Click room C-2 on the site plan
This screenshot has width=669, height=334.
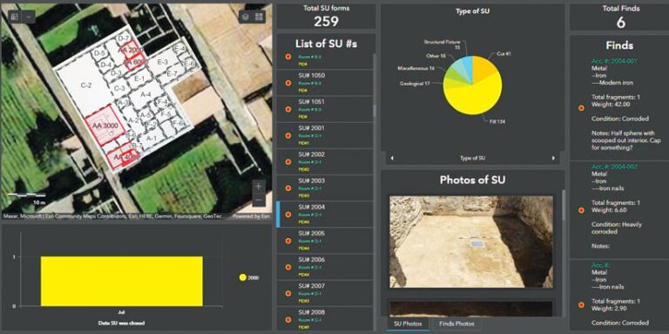coord(86,85)
